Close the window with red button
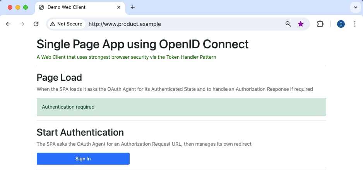Viewport: 363px width, 177px height. pos(10,7)
